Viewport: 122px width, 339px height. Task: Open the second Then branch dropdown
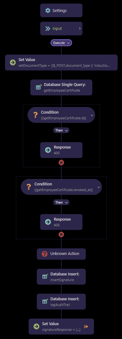[x=61, y=202]
